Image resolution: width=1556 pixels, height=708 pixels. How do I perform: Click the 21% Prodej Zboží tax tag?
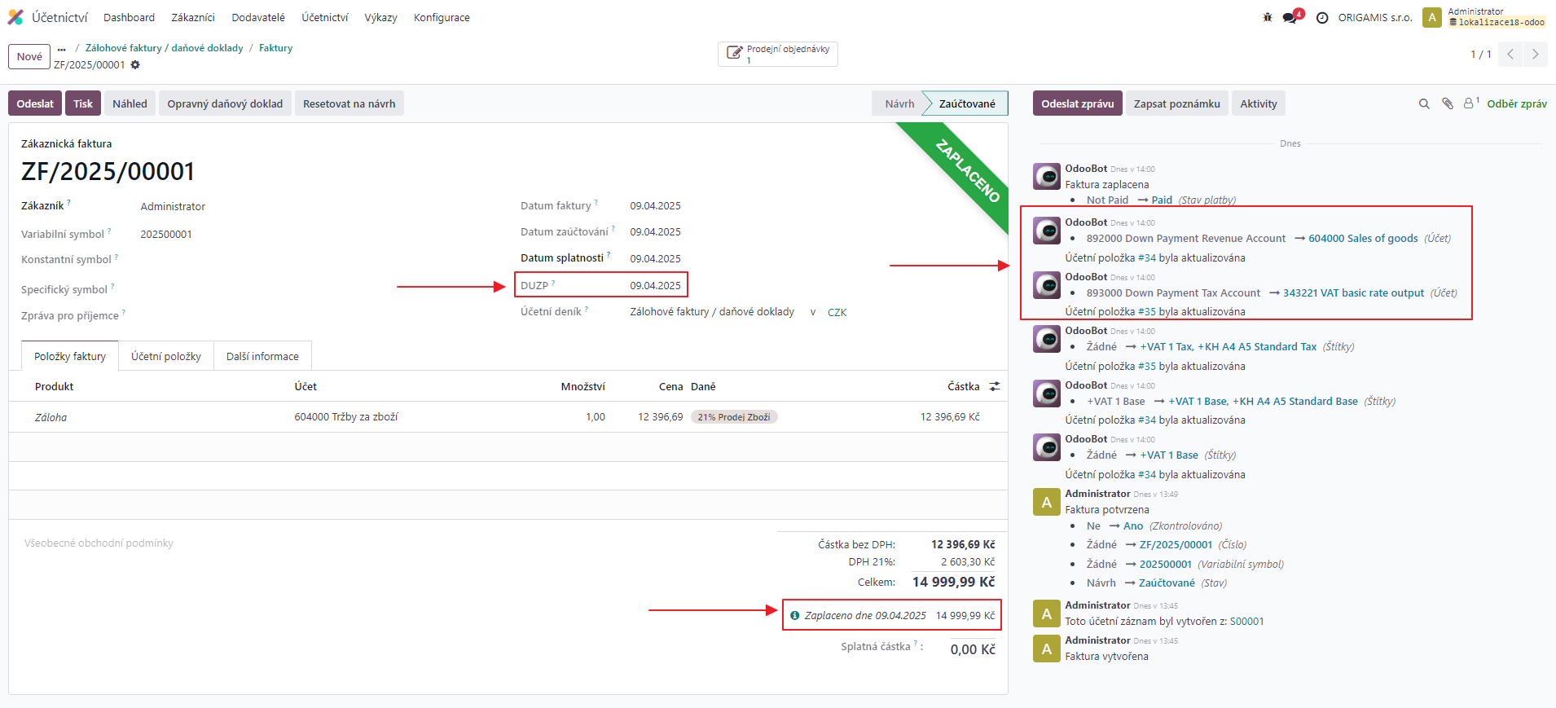pyautogui.click(x=734, y=417)
